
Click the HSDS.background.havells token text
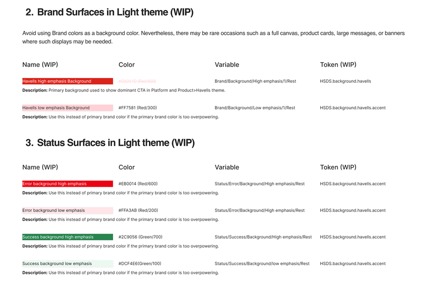pyautogui.click(x=345, y=81)
